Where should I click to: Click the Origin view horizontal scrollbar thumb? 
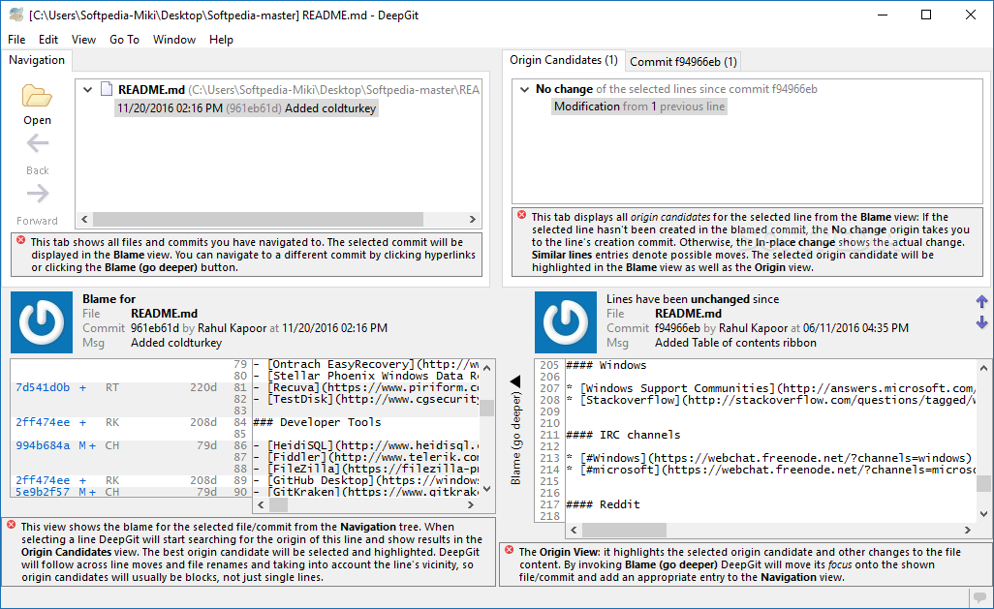click(624, 530)
